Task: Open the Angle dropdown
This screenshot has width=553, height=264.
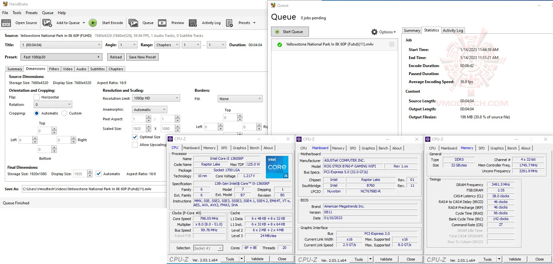Action: tap(128, 45)
